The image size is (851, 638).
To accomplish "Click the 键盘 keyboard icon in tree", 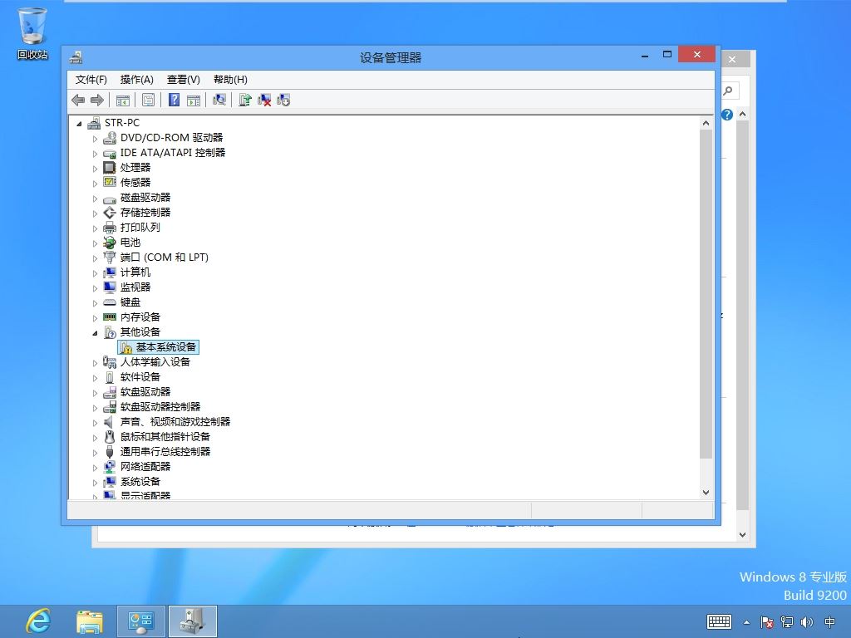I will [x=110, y=302].
